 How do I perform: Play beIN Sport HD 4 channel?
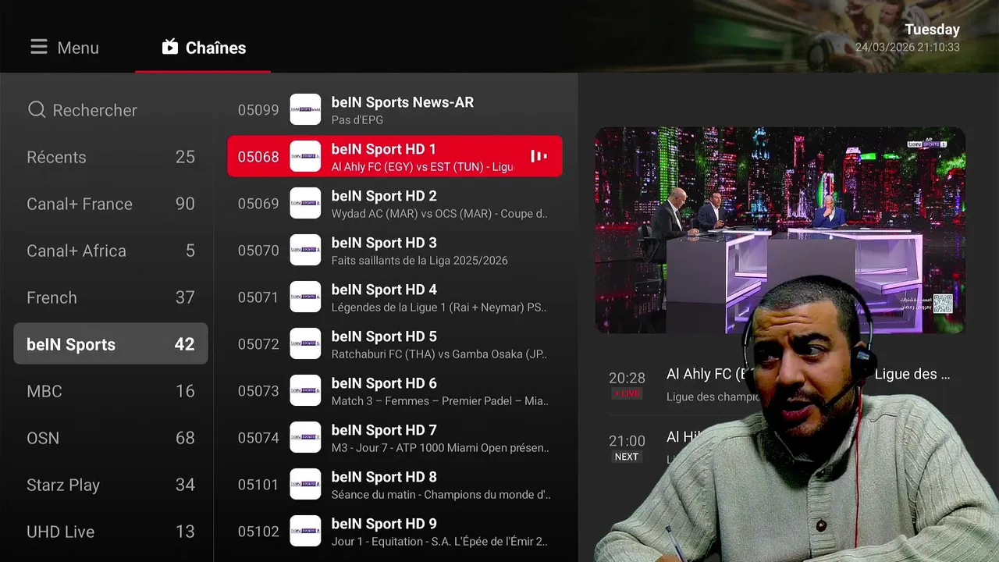[394, 297]
